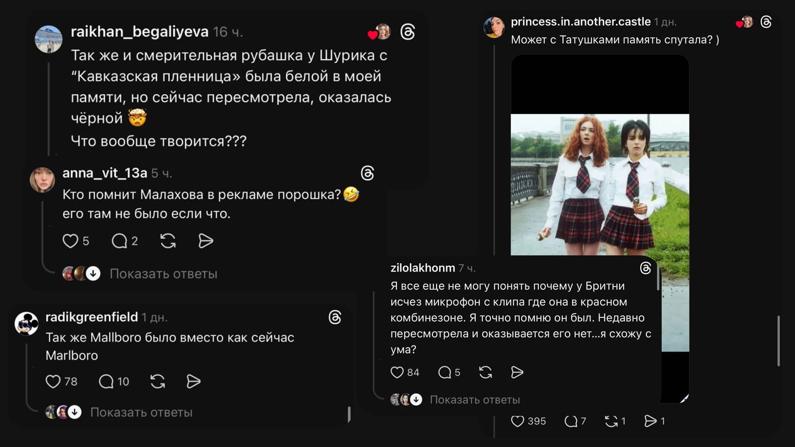Open replies on anna_vit_13a's comment

[x=119, y=241]
